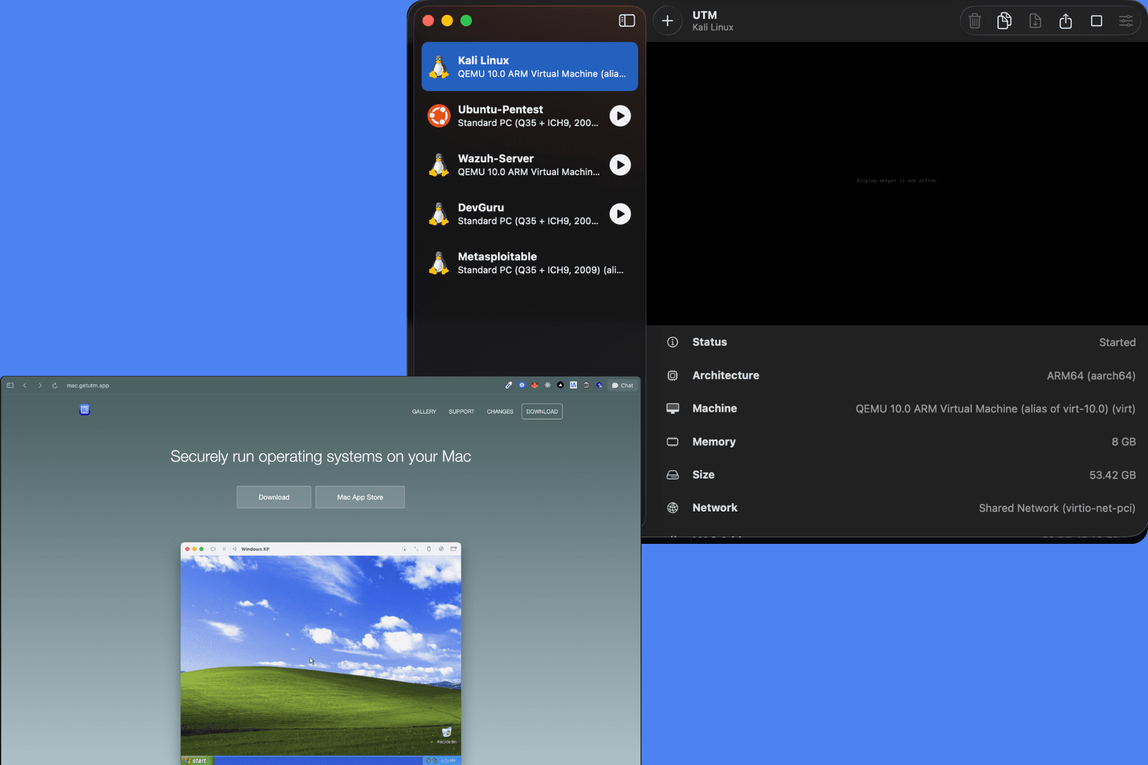This screenshot has width=1148, height=765.
Task: Share the Kali Linux VM via share icon
Action: [1065, 21]
